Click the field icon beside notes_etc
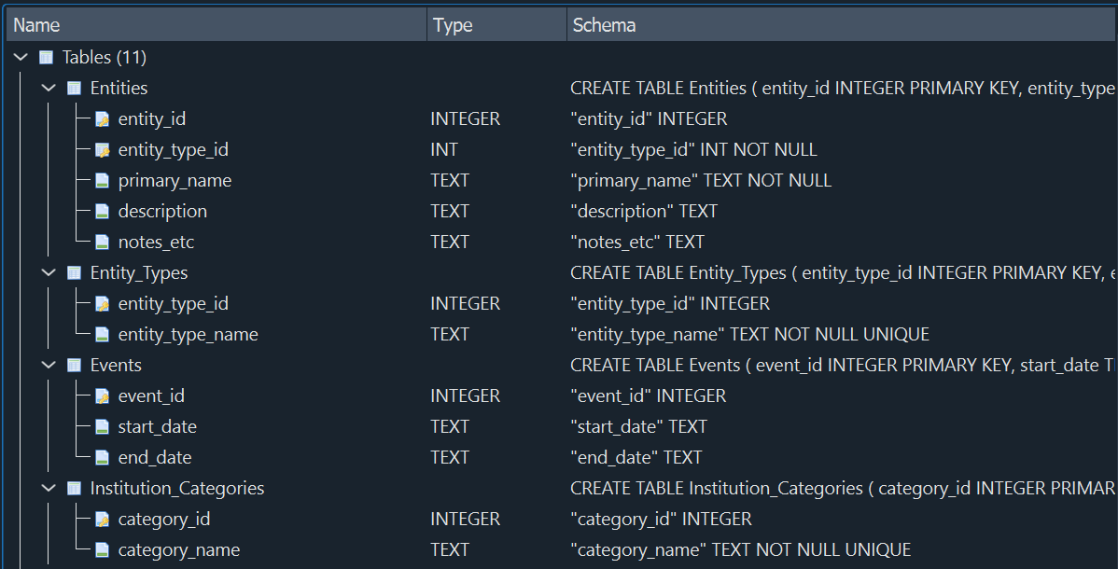The image size is (1118, 569). [102, 242]
